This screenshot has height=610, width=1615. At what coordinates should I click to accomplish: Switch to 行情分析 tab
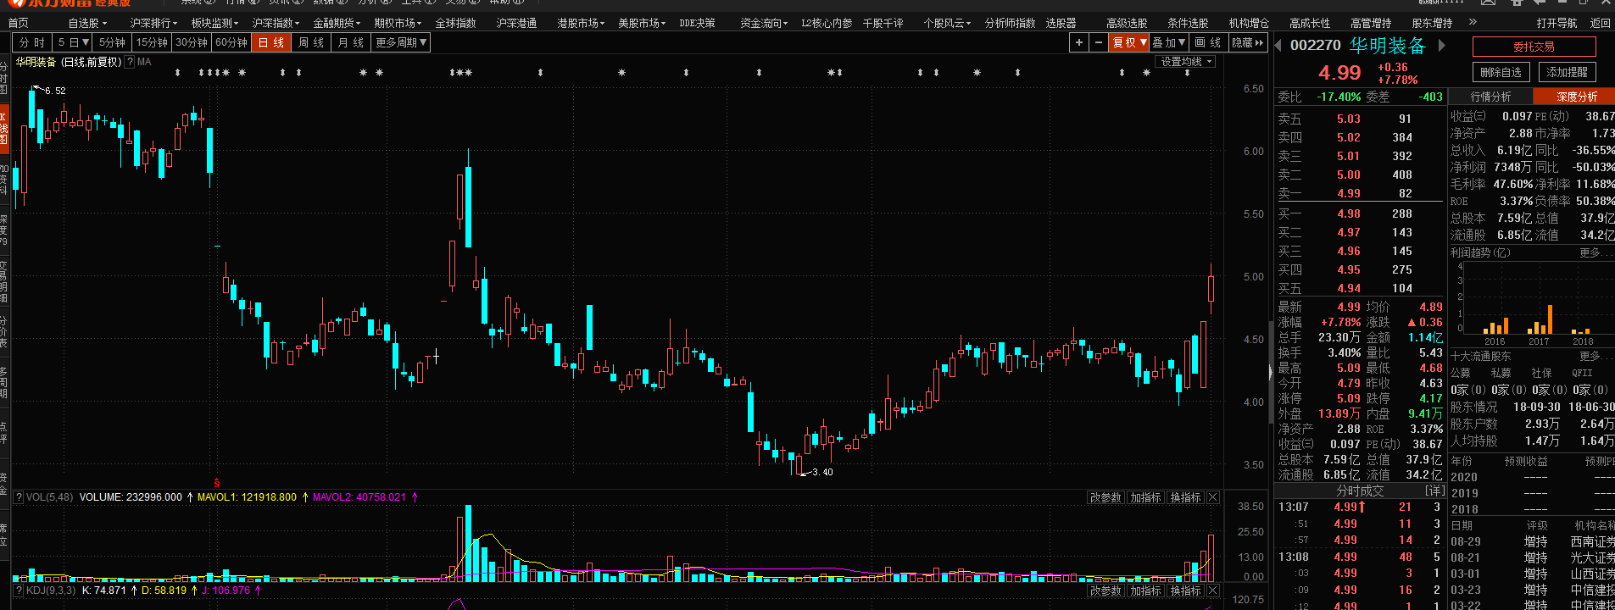(1490, 97)
